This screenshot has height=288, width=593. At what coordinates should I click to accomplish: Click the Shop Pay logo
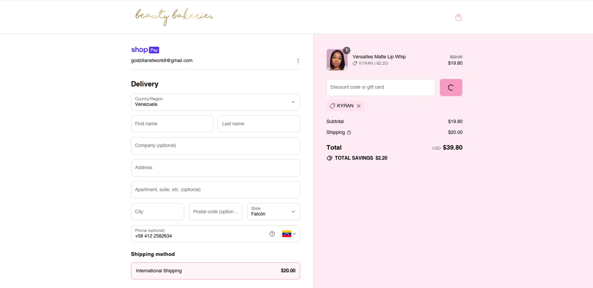(x=145, y=50)
